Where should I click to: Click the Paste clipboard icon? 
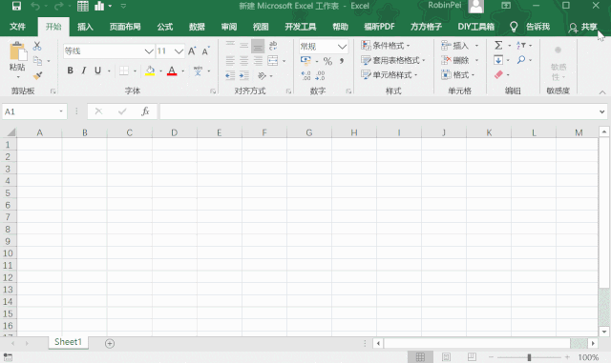point(18,51)
